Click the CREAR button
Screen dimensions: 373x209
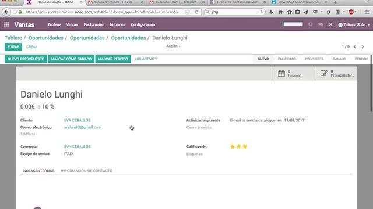coord(32,47)
